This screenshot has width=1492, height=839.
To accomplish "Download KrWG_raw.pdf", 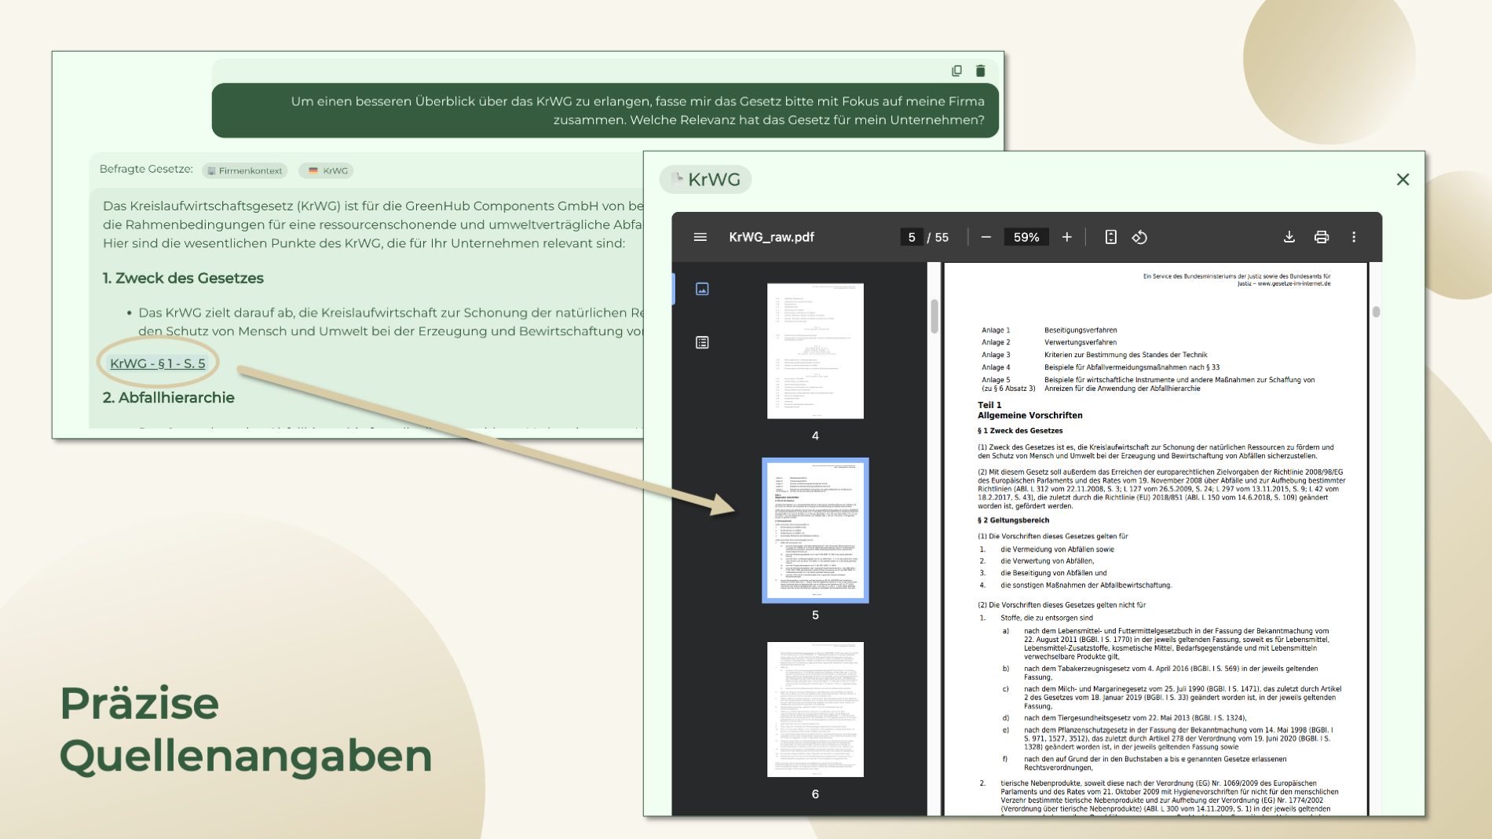I will pyautogui.click(x=1289, y=237).
